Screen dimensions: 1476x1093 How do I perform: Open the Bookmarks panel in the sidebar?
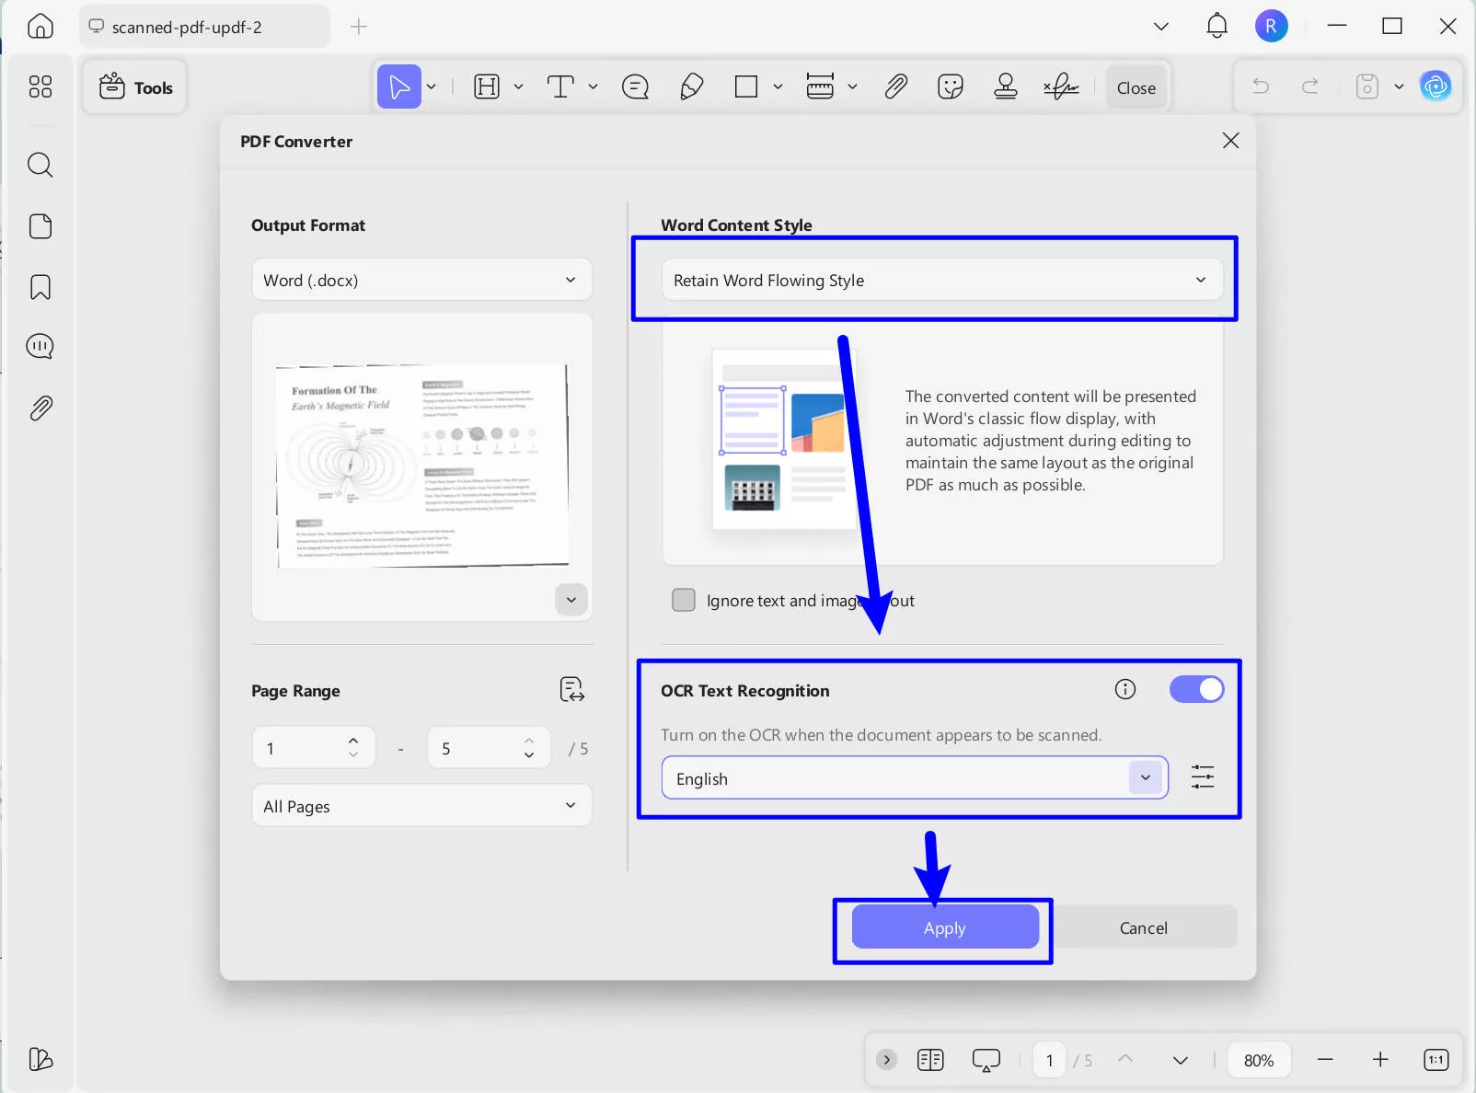pyautogui.click(x=40, y=287)
